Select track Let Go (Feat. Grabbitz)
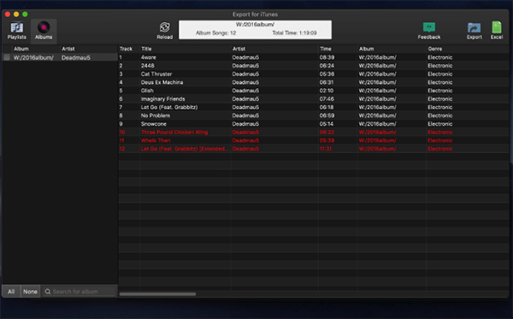The image size is (513, 319). click(169, 107)
